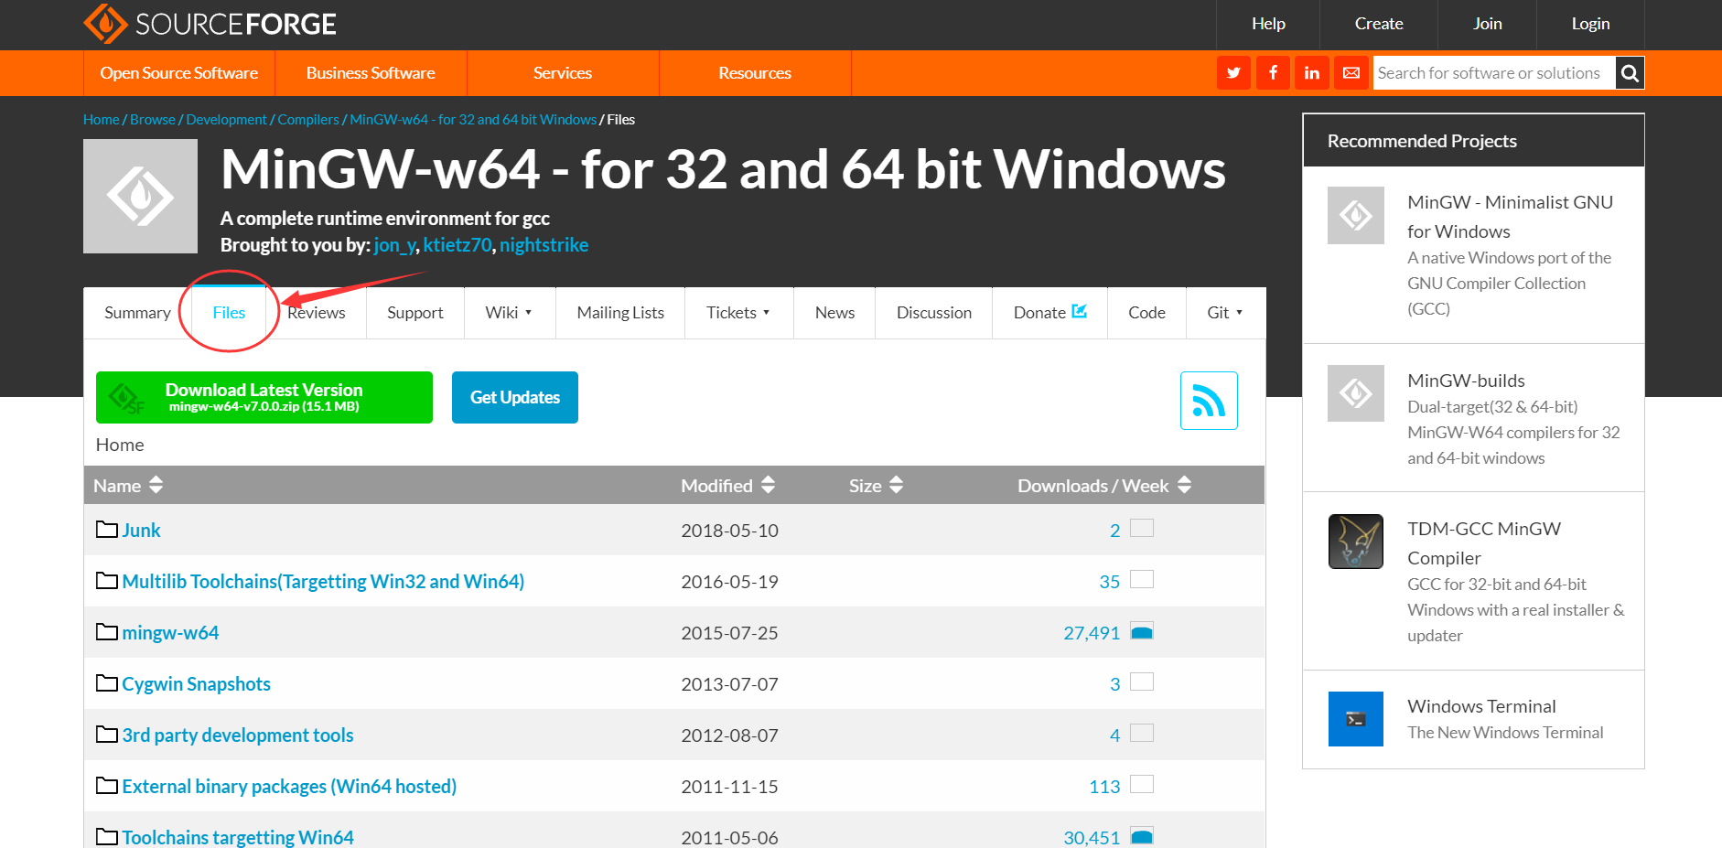Viewport: 1722px width, 848px height.
Task: Click the Get Updates button
Action: point(515,397)
